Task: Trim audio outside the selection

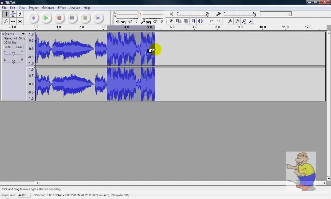Action: [193, 21]
